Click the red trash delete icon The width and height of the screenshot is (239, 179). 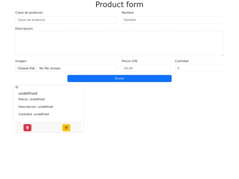point(27,128)
